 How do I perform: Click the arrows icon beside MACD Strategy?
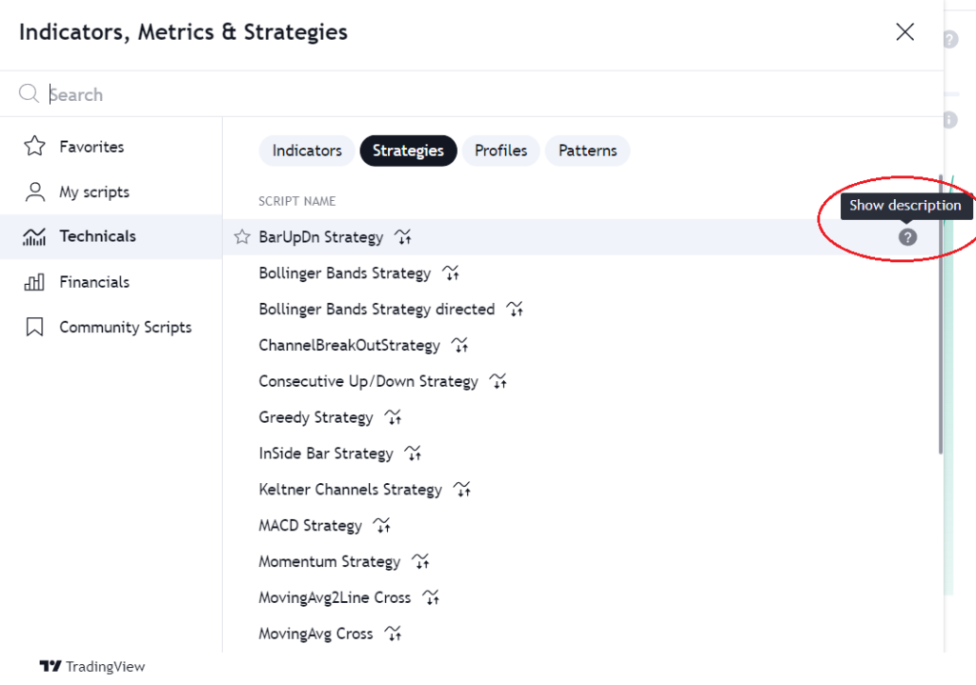point(380,524)
